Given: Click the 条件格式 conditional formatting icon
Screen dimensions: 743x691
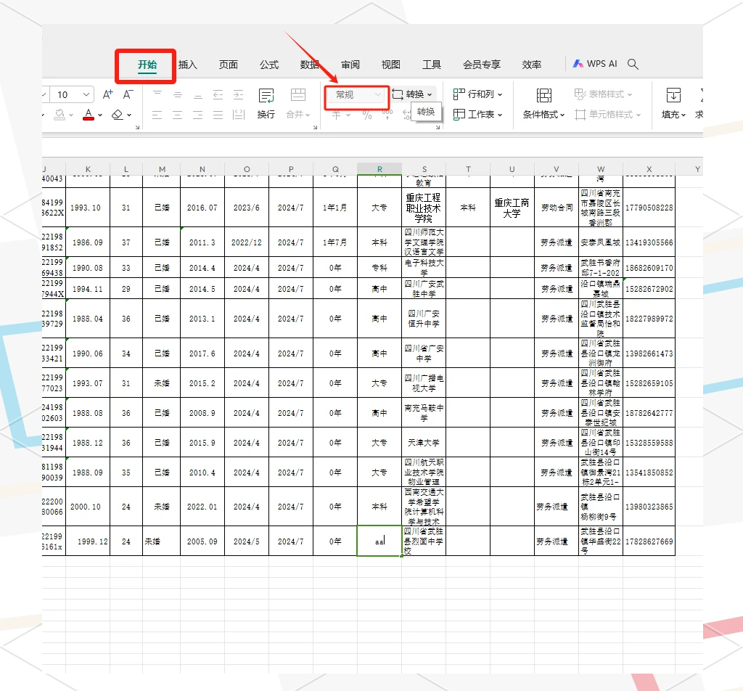Looking at the screenshot, I should pos(543,95).
